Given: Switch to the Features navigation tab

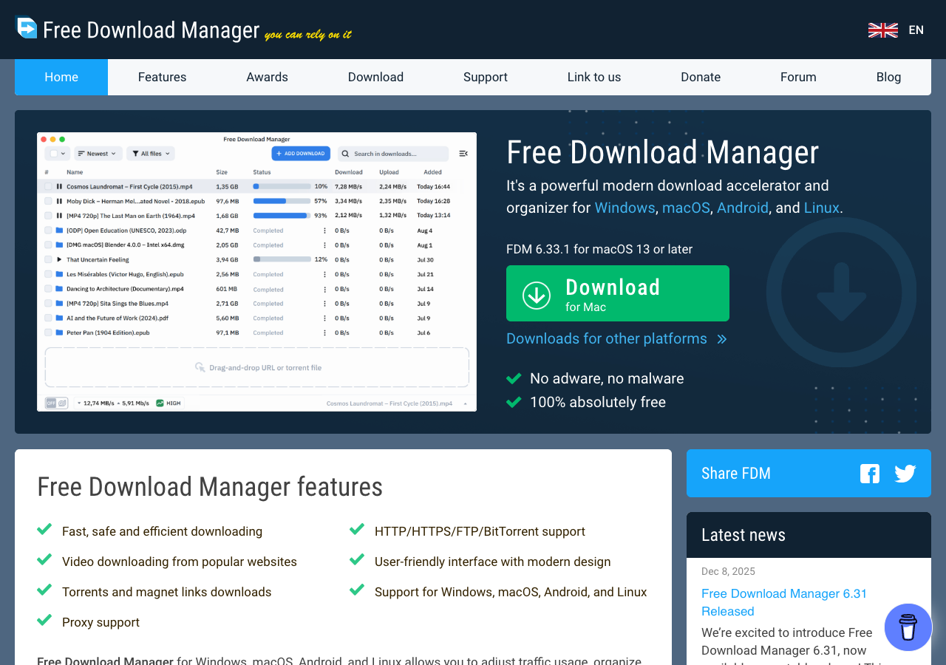Looking at the screenshot, I should [162, 77].
